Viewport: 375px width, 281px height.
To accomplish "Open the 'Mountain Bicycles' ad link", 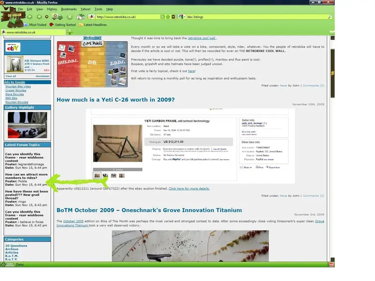I will pos(17,102).
